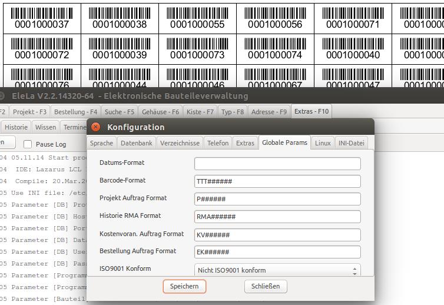Image resolution: width=444 pixels, height=305 pixels.
Task: Switch to the Sprache tab
Action: coord(101,143)
